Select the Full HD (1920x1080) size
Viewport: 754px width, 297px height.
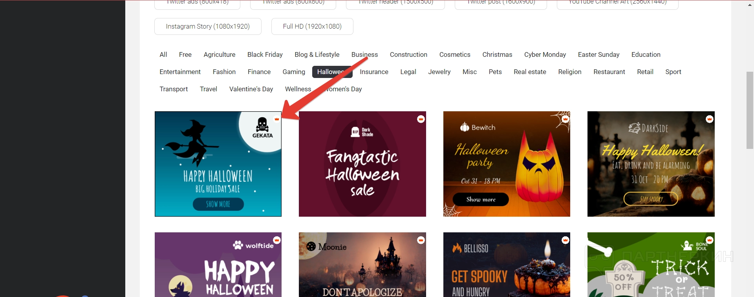point(312,26)
